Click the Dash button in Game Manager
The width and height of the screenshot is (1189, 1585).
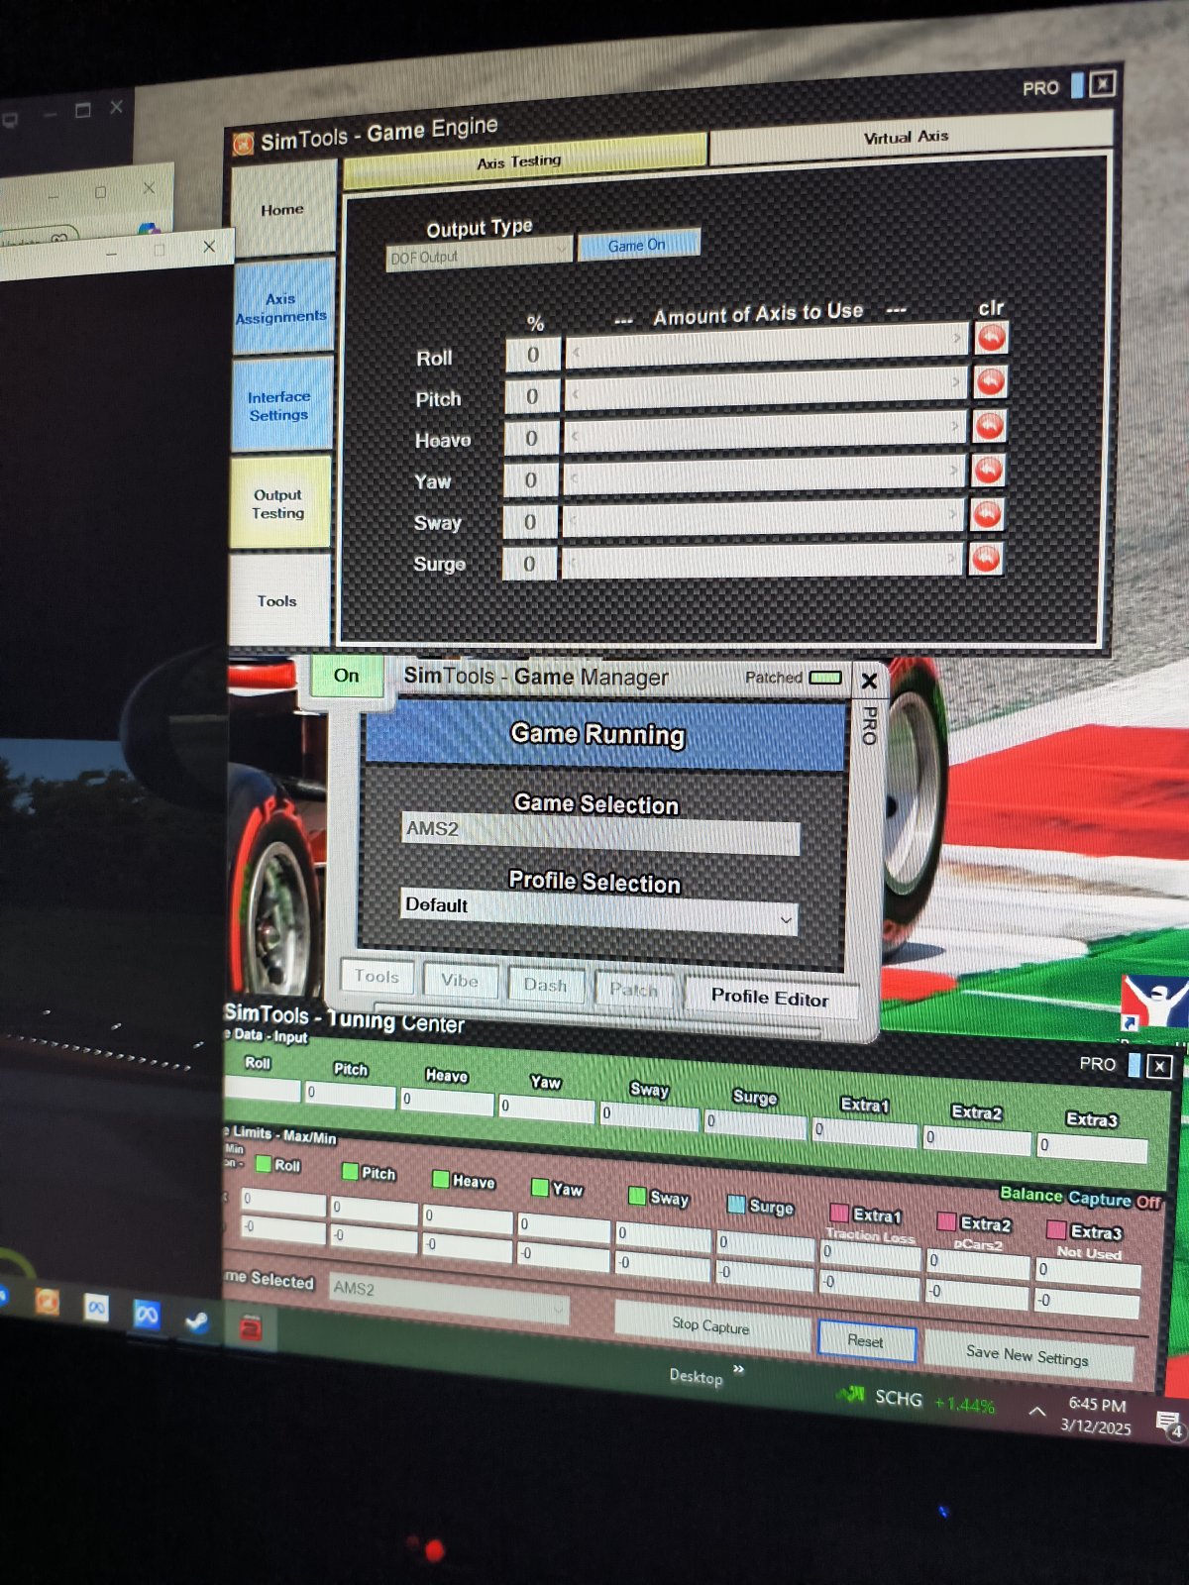pyautogui.click(x=546, y=985)
